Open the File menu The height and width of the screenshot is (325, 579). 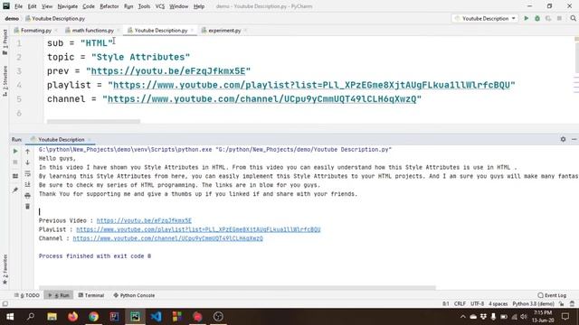point(18,6)
